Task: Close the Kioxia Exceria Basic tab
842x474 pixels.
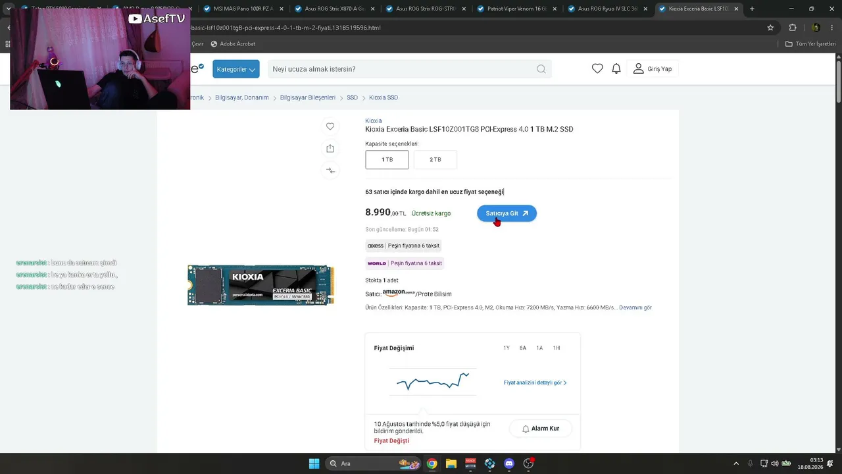Action: 737,9
